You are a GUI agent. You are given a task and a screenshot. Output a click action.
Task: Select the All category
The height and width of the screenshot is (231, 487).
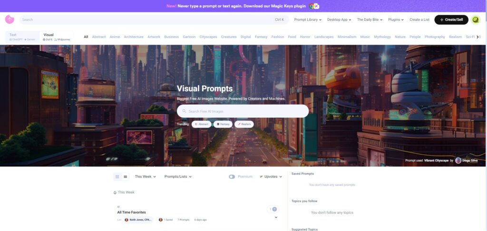pos(86,37)
